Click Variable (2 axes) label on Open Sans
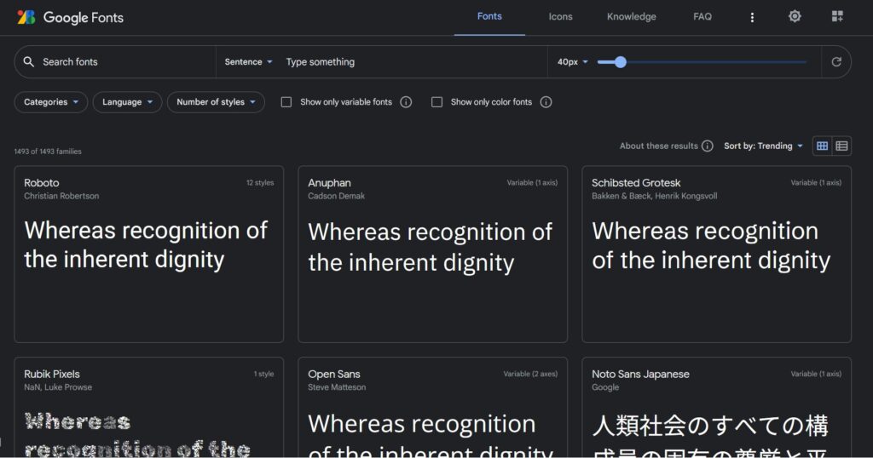The width and height of the screenshot is (873, 458). pyautogui.click(x=530, y=374)
